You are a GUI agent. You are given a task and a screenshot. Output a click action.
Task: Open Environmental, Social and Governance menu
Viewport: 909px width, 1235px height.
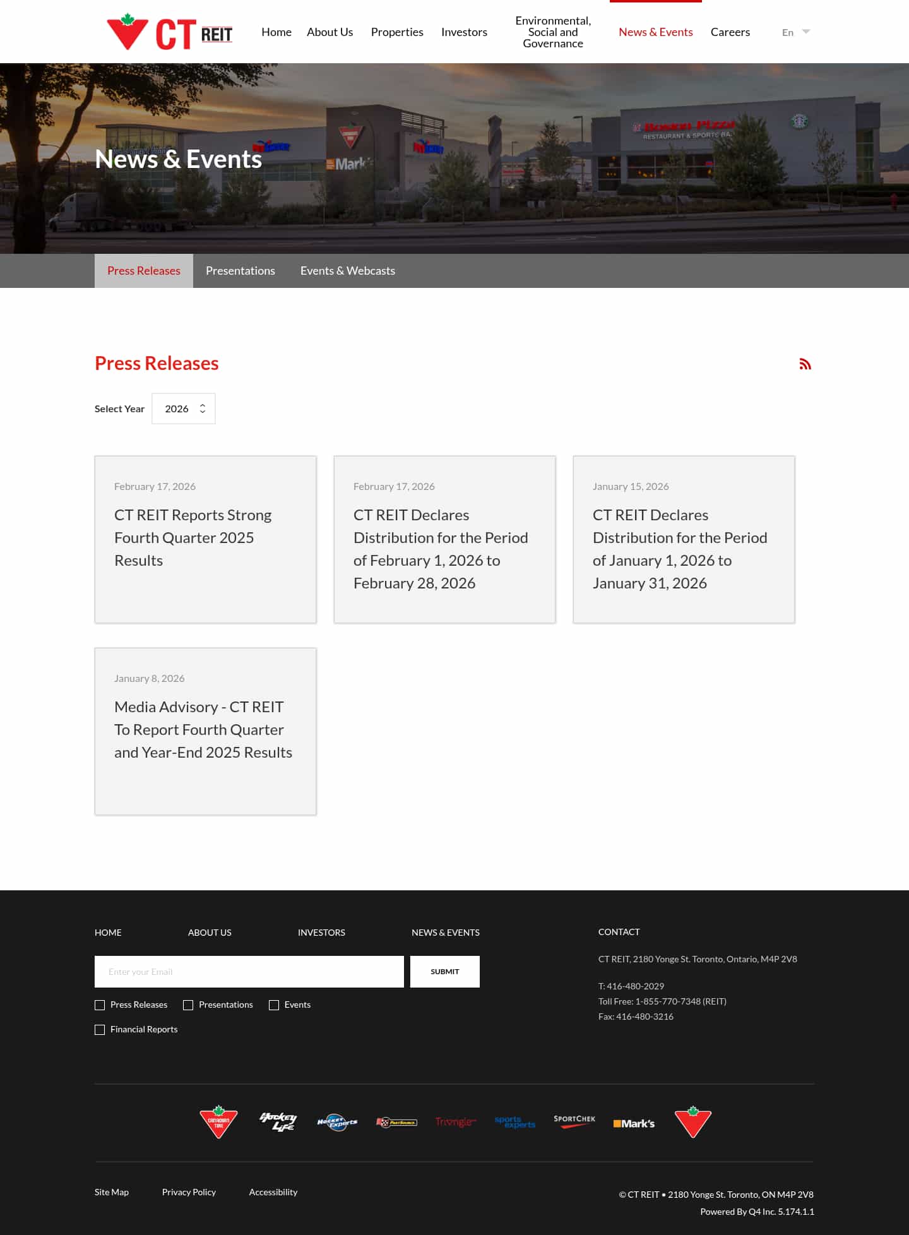tap(553, 32)
